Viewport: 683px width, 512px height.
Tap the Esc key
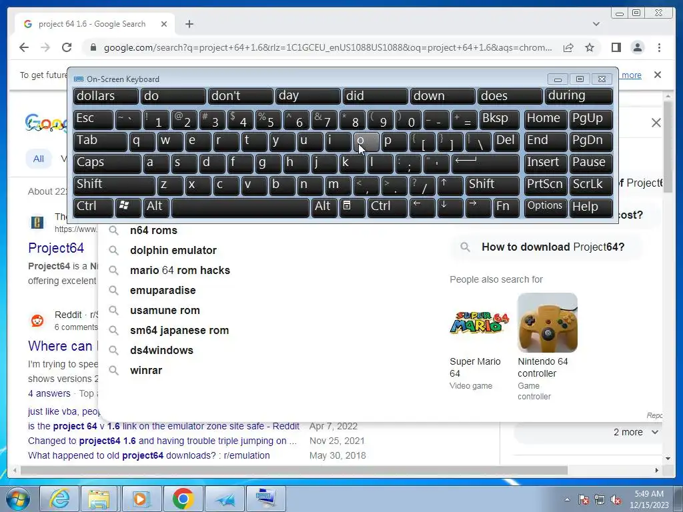point(93,119)
